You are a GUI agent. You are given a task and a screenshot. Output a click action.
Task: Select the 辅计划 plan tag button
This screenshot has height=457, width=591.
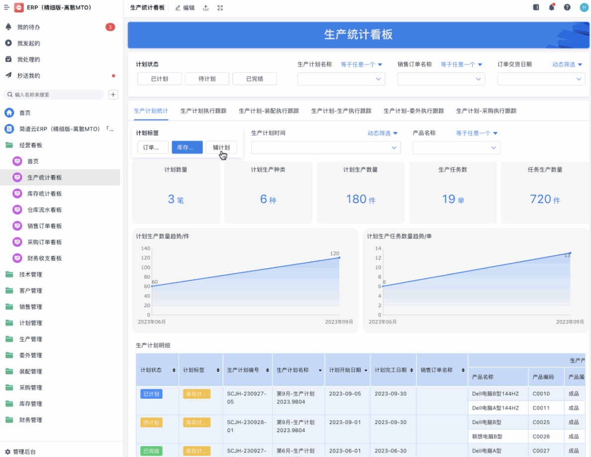pos(221,147)
